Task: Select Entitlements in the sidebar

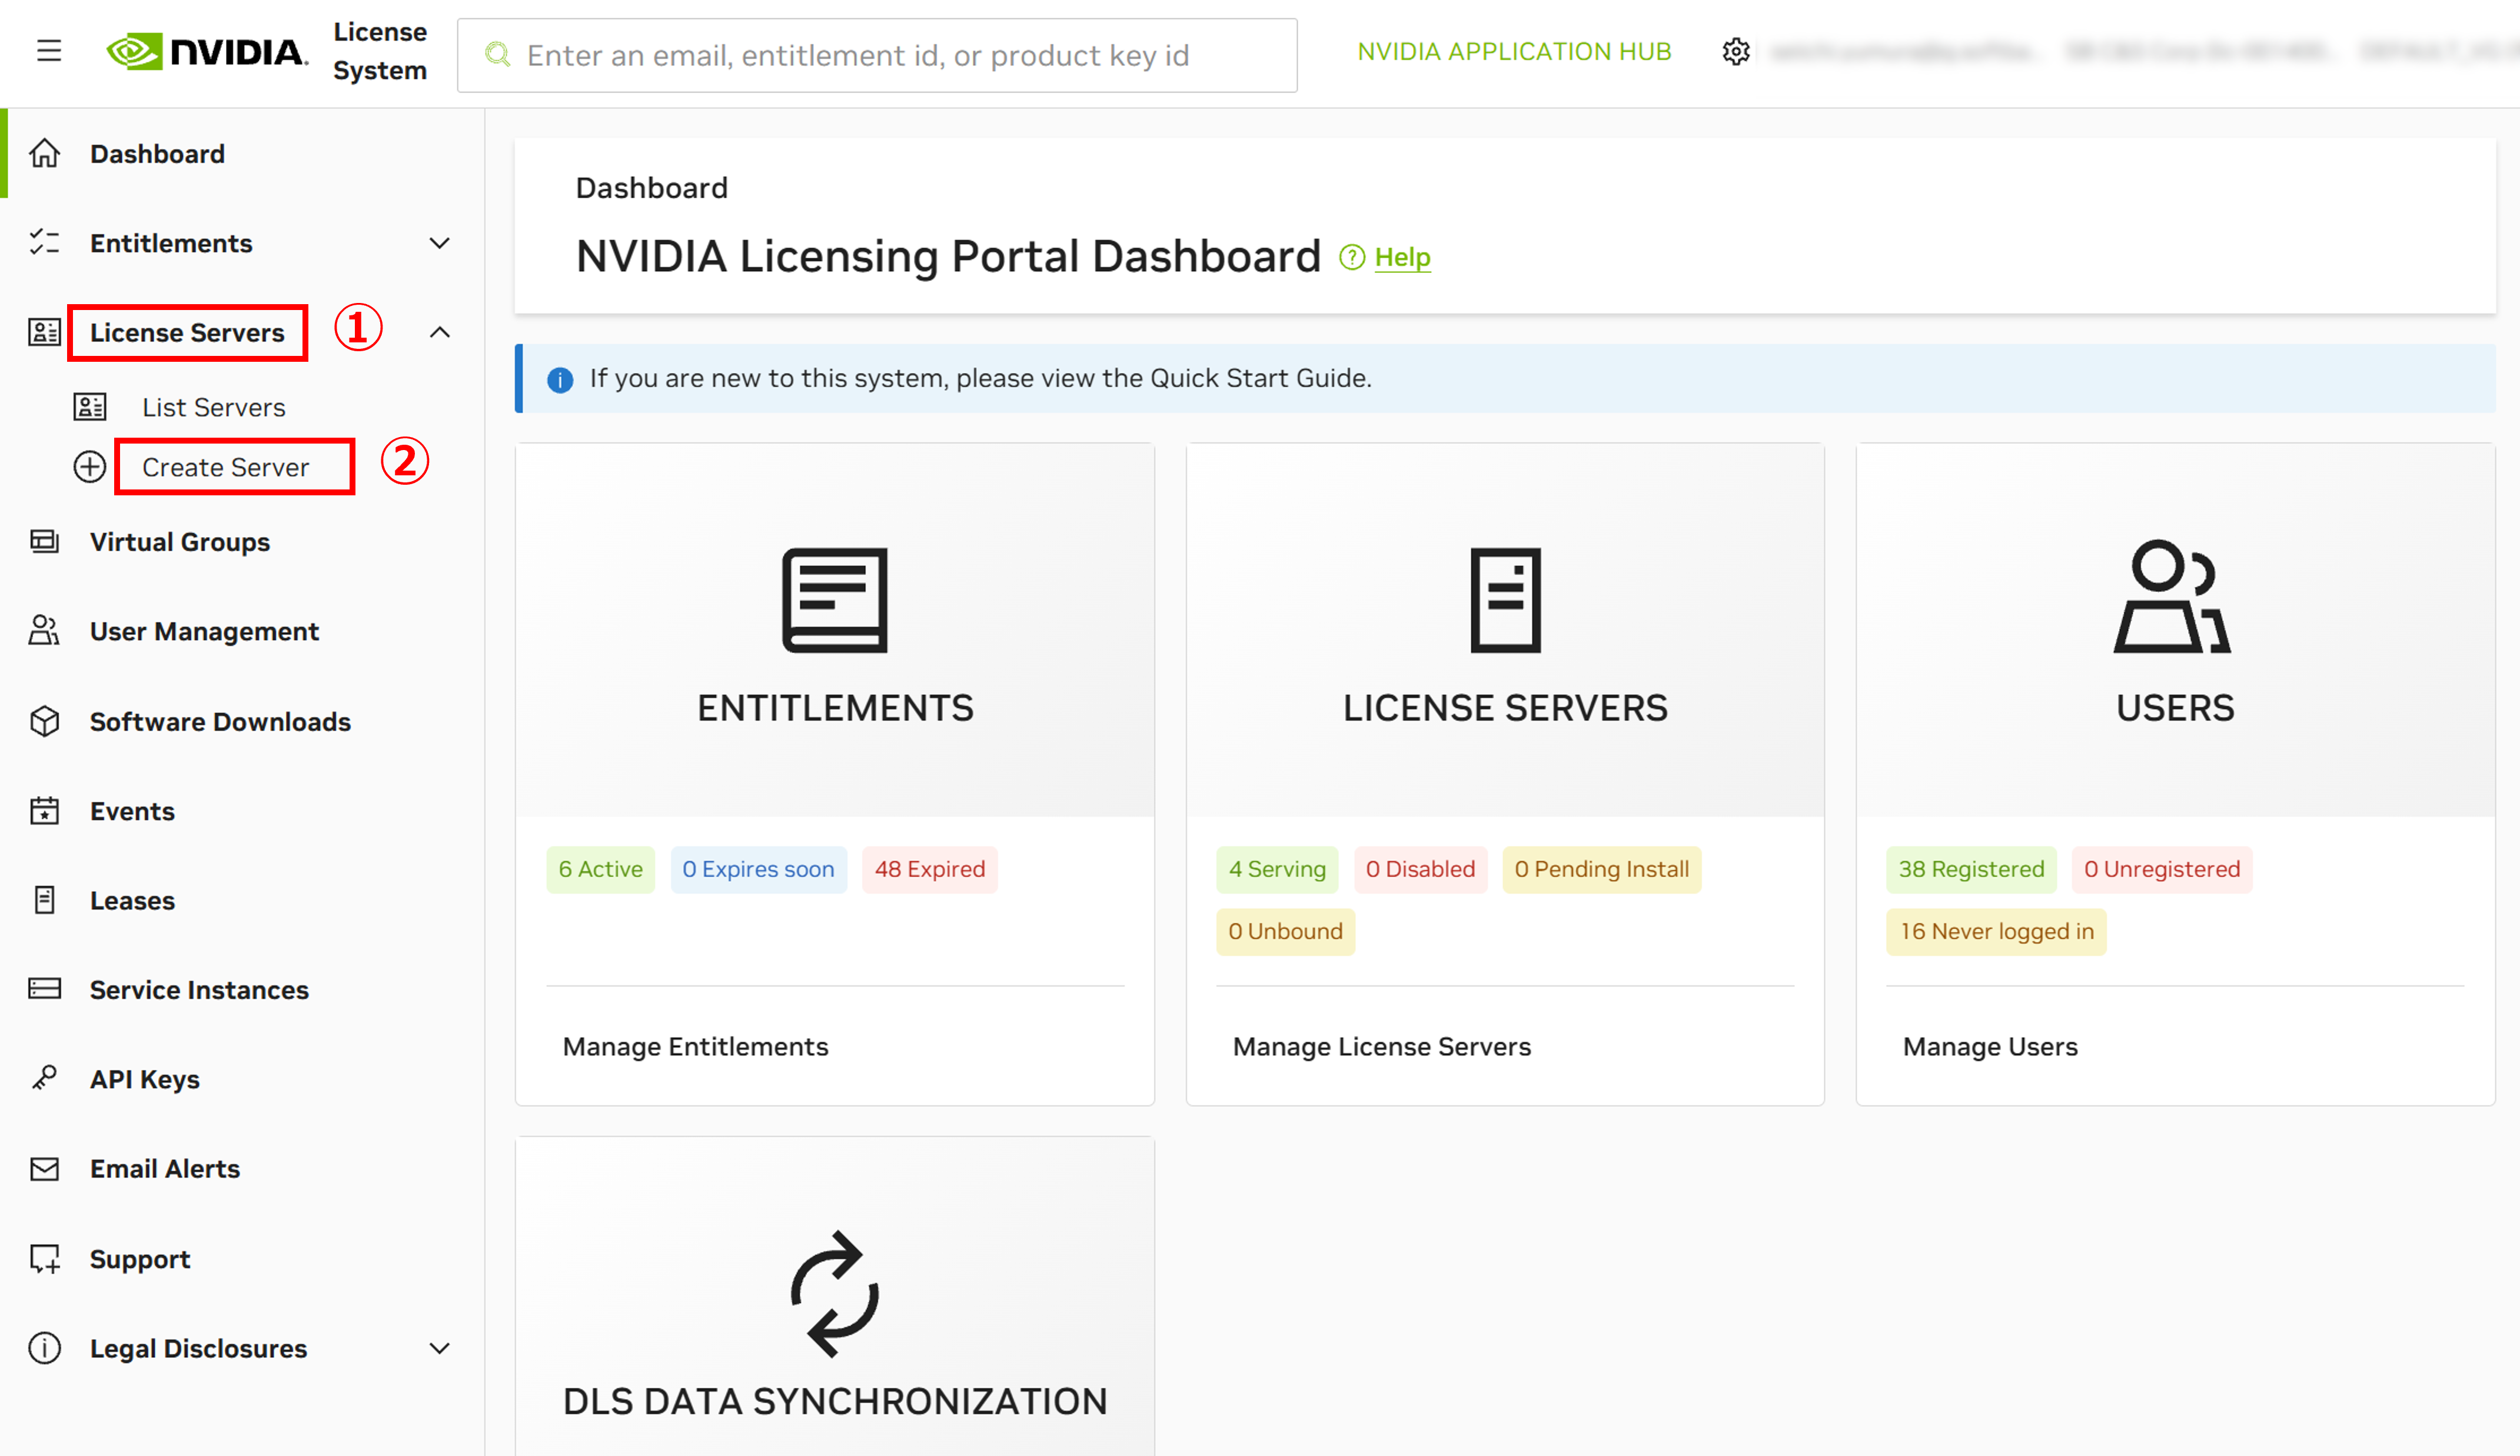Action: click(171, 243)
